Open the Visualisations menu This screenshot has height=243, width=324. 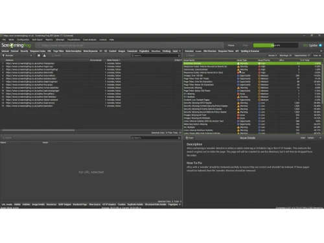74,40
